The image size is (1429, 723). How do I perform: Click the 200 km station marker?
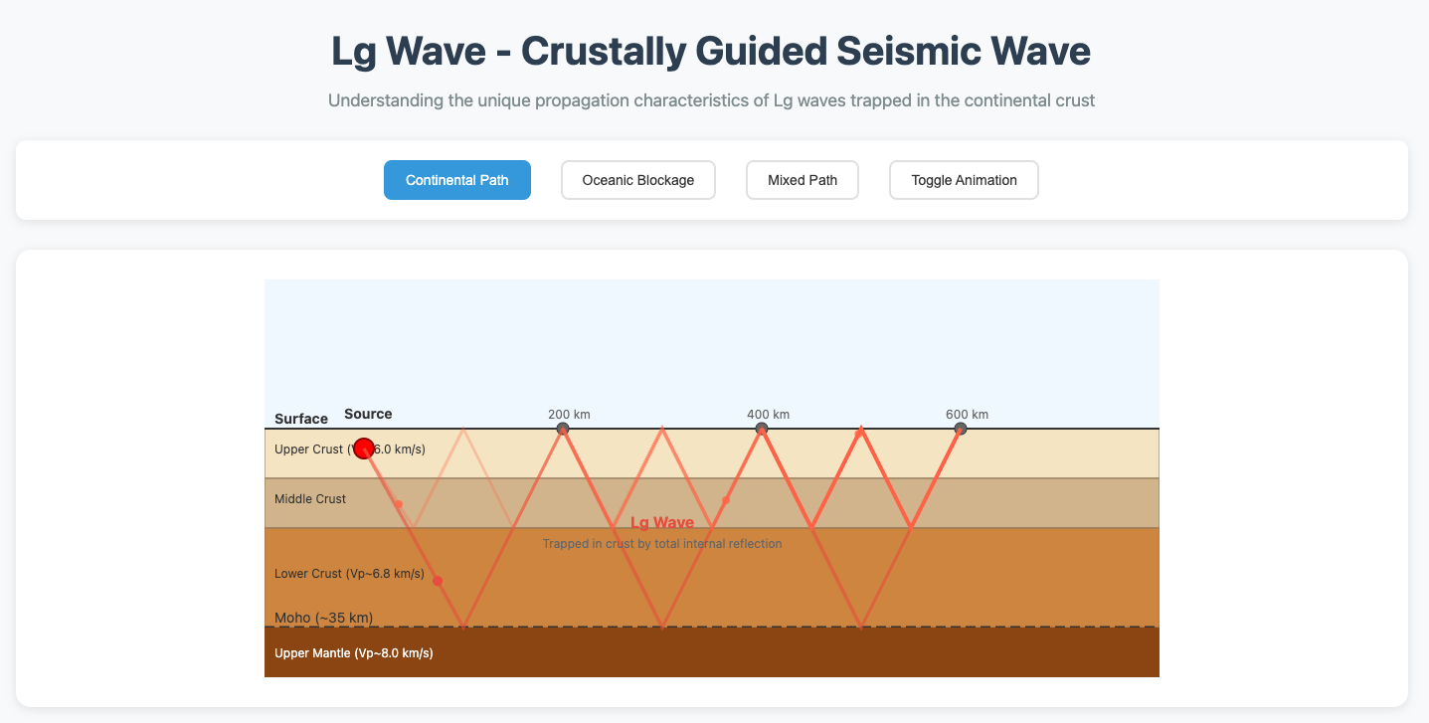563,429
